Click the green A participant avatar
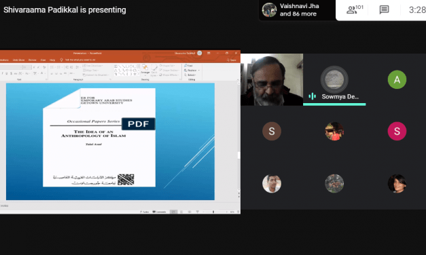Image resolution: width=426 pixels, height=255 pixels. pos(397,79)
